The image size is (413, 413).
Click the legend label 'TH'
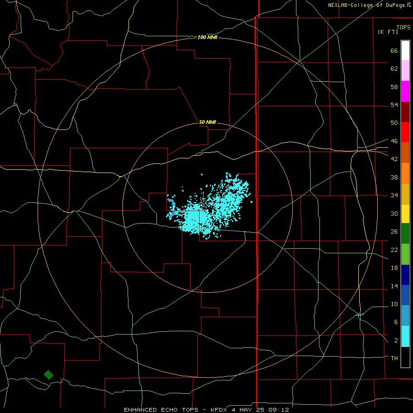coord(394,358)
